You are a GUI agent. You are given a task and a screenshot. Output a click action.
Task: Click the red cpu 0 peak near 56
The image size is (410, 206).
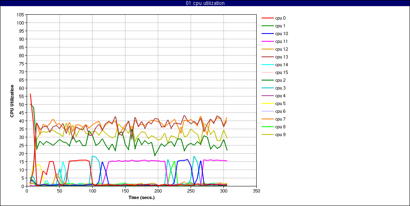click(x=30, y=94)
